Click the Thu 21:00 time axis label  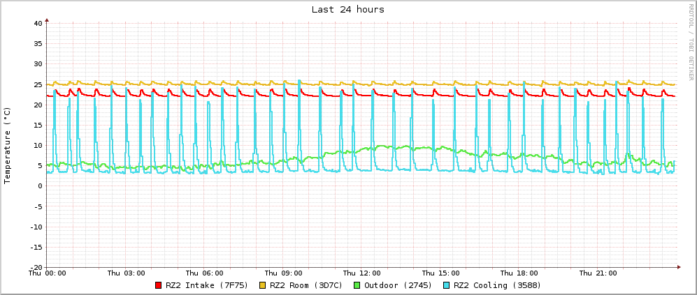[598, 273]
